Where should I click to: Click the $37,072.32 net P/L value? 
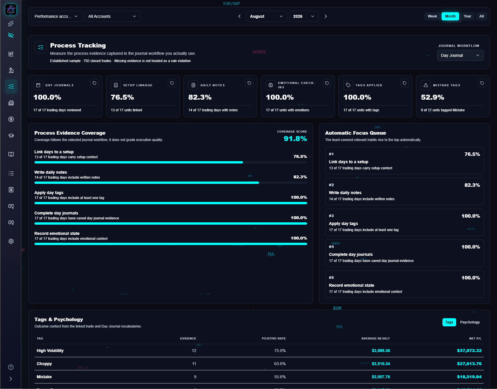(x=469, y=351)
